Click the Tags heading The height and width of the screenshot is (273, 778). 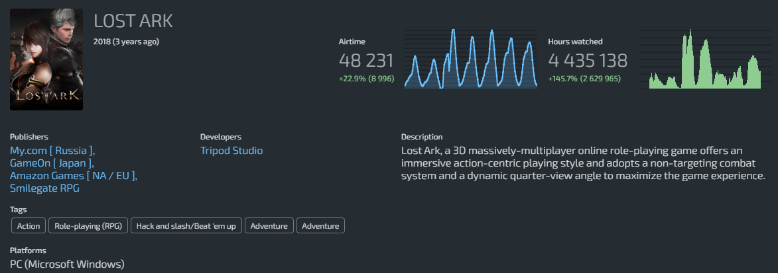[x=19, y=210]
